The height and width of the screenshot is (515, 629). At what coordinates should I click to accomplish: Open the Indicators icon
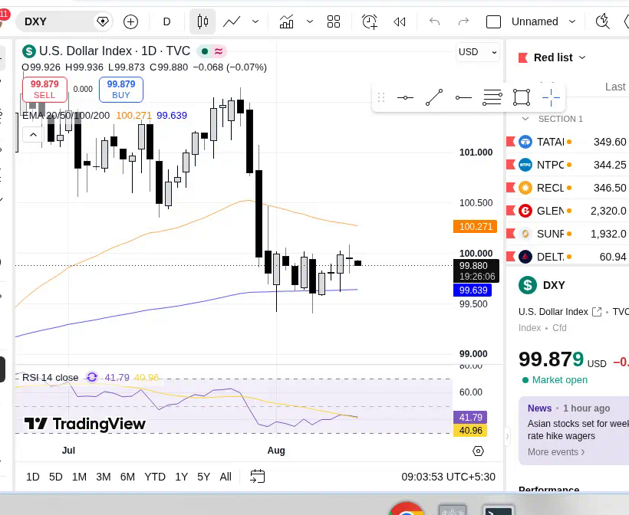[x=286, y=21]
